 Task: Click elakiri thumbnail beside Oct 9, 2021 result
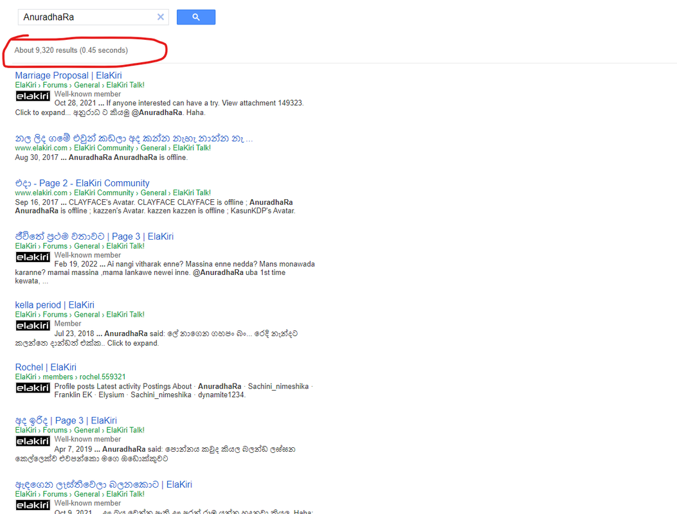click(33, 505)
